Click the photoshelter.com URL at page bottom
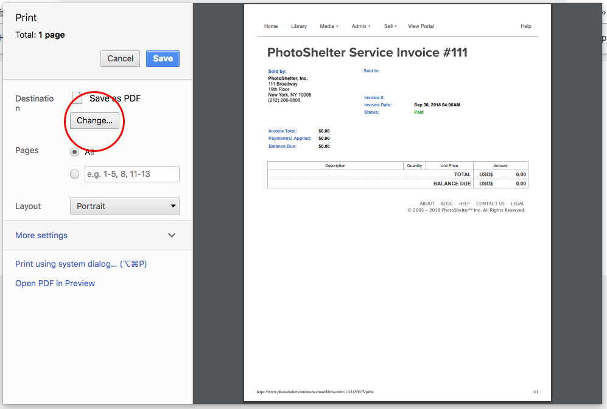 tap(315, 392)
